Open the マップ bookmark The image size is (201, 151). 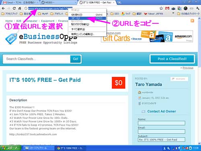pyautogui.click(x=126, y=14)
